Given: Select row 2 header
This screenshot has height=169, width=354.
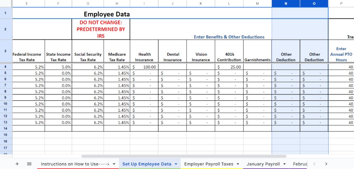Looking at the screenshot, I should coord(6,29).
